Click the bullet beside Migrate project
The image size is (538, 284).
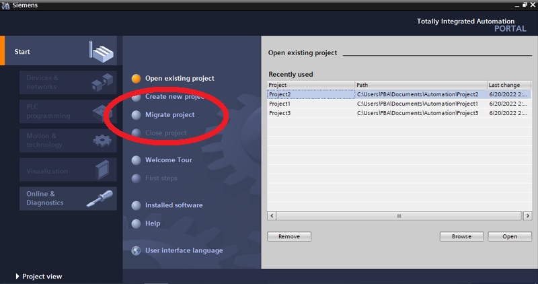tap(137, 115)
